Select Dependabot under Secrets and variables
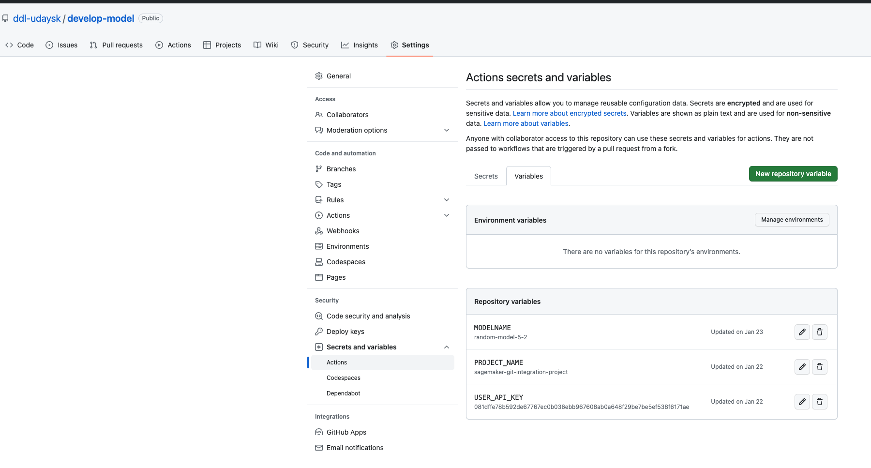This screenshot has height=468, width=871. click(343, 393)
